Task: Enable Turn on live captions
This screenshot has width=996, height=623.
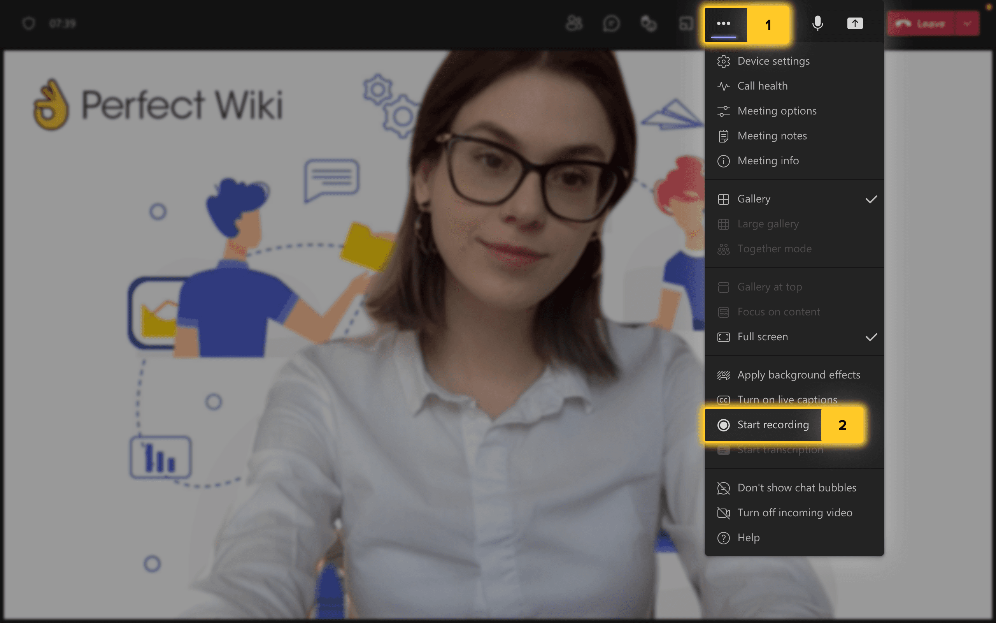Action: [787, 400]
